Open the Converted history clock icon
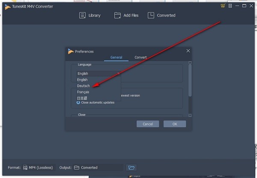 coord(151,15)
